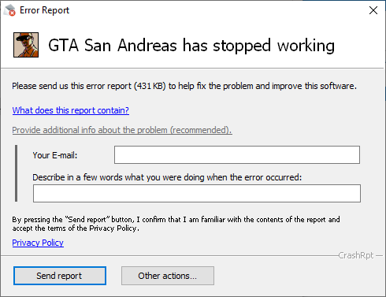386x297 pixels.
Task: Open the Privacy Policy link
Action: pyautogui.click(x=38, y=243)
